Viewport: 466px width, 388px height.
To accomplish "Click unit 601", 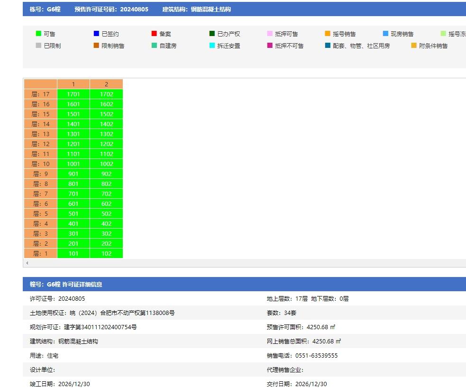I will pos(73,203).
